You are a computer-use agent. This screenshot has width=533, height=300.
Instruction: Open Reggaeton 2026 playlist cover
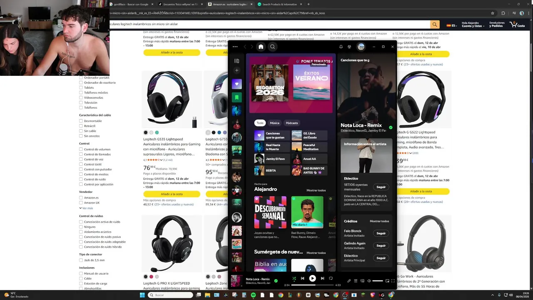tap(270, 83)
